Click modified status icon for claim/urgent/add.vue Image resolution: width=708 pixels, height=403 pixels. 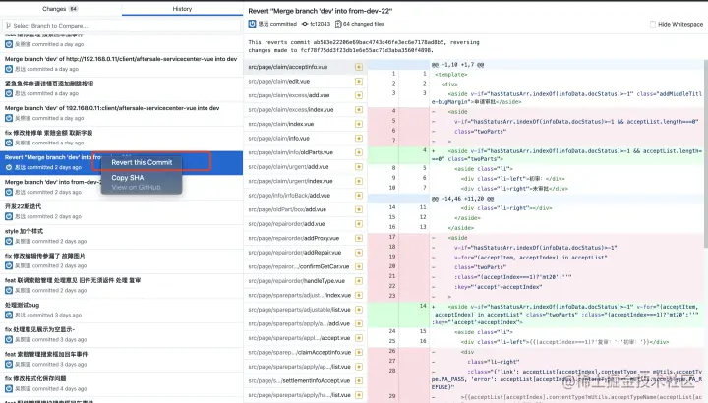[x=359, y=166]
